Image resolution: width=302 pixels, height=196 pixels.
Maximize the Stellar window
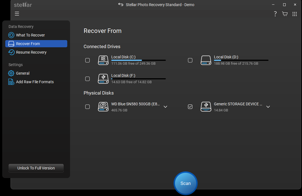pyautogui.click(x=284, y=5)
